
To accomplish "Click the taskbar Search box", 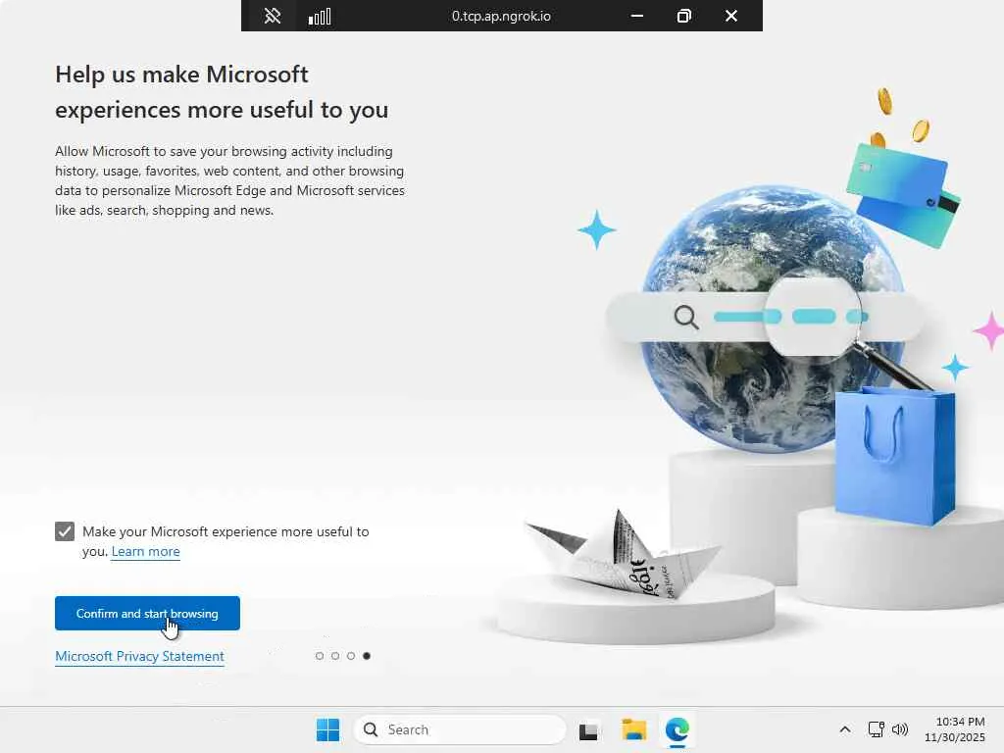I will tap(460, 729).
